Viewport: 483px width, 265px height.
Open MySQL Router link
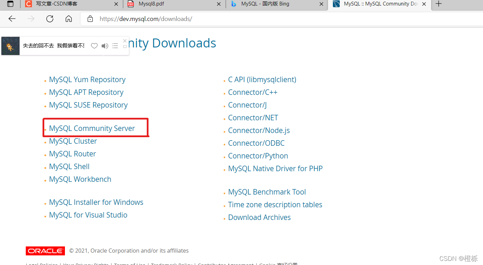72,154
